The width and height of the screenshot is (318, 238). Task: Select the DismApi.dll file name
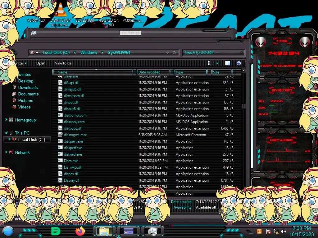click(73, 167)
